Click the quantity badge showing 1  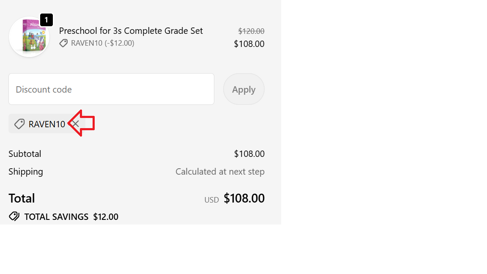click(47, 20)
